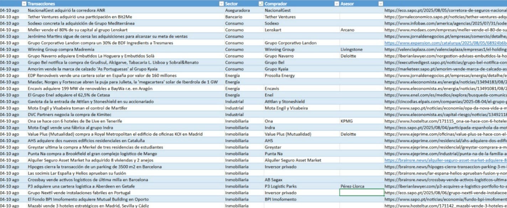The height and width of the screenshot is (208, 507).
Task: Select cell 'Winning Group compra Madremia'
Action: (x=125, y=49)
